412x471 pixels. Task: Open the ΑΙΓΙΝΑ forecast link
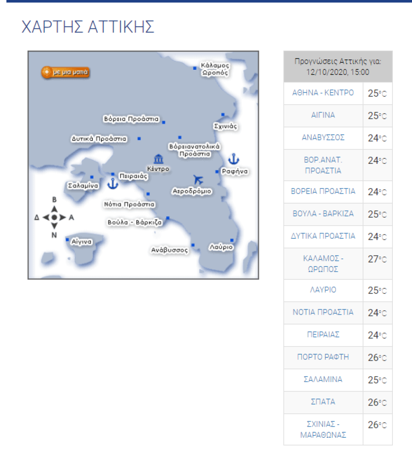[323, 115]
